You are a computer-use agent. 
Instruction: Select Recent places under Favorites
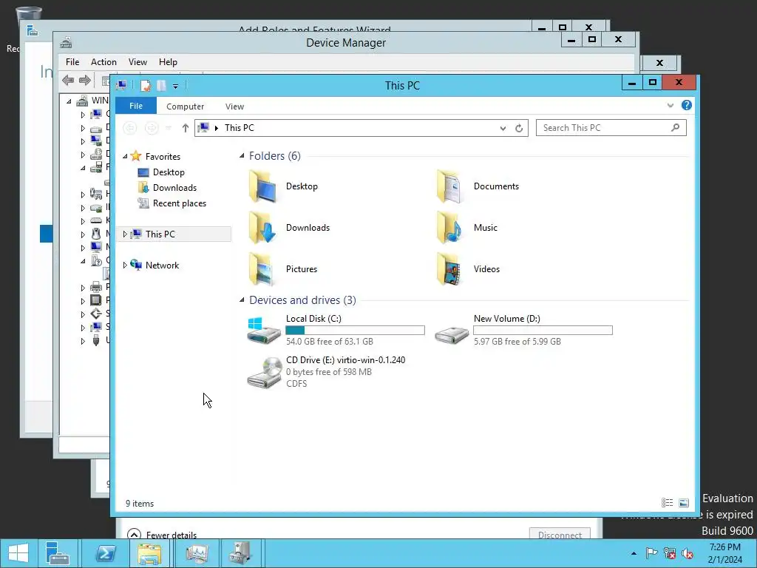(x=172, y=203)
